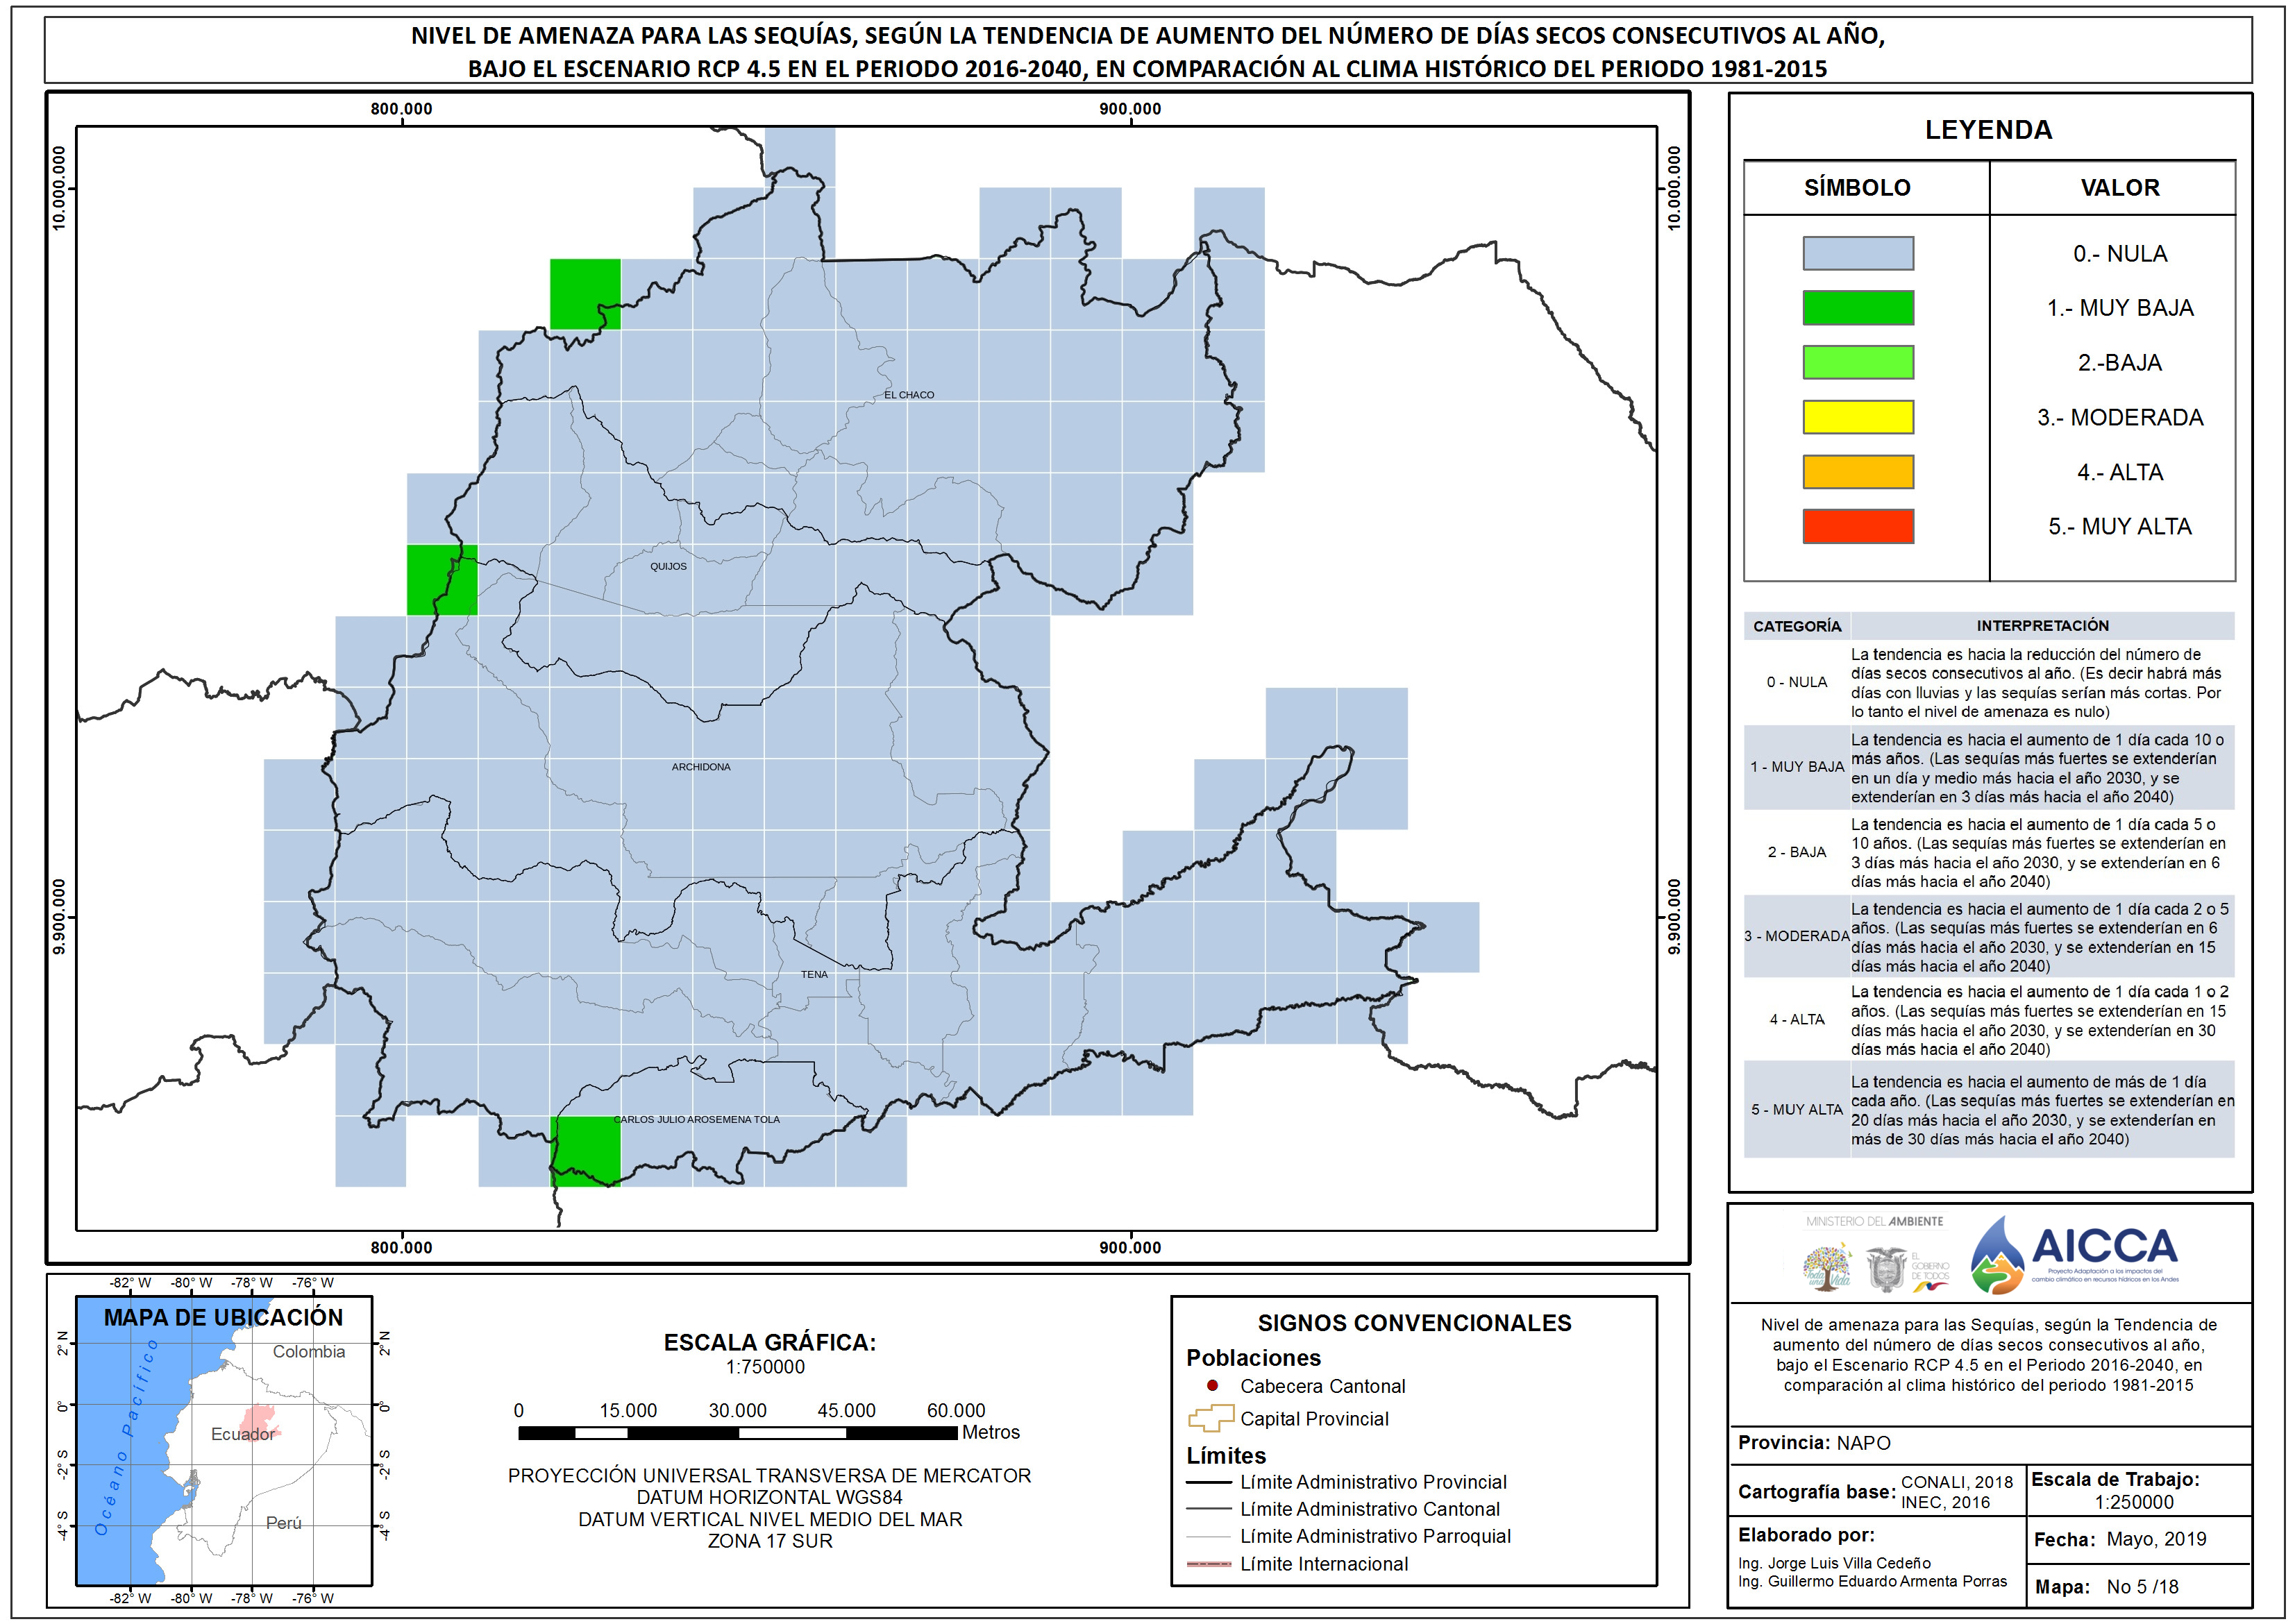Select the 2.-BAJA light green swatch
Screen dimensions: 2295x1624
point(1858,362)
